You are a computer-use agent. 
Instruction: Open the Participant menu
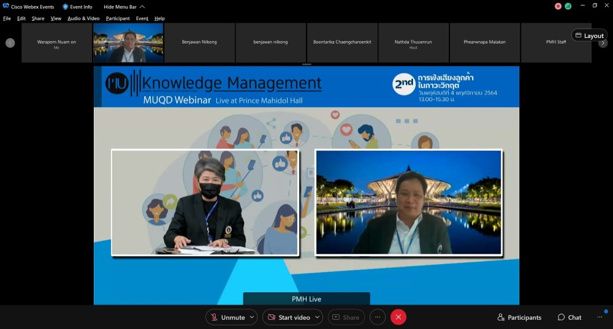118,18
